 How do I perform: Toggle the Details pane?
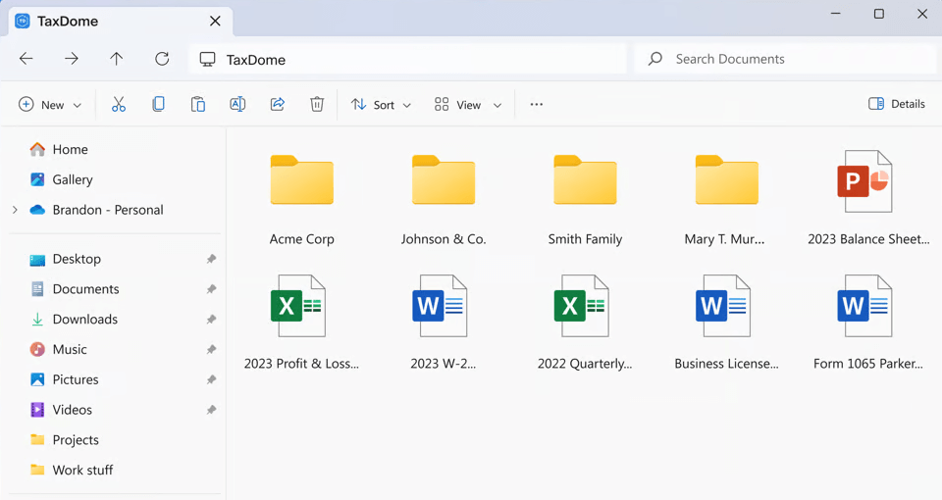point(897,104)
